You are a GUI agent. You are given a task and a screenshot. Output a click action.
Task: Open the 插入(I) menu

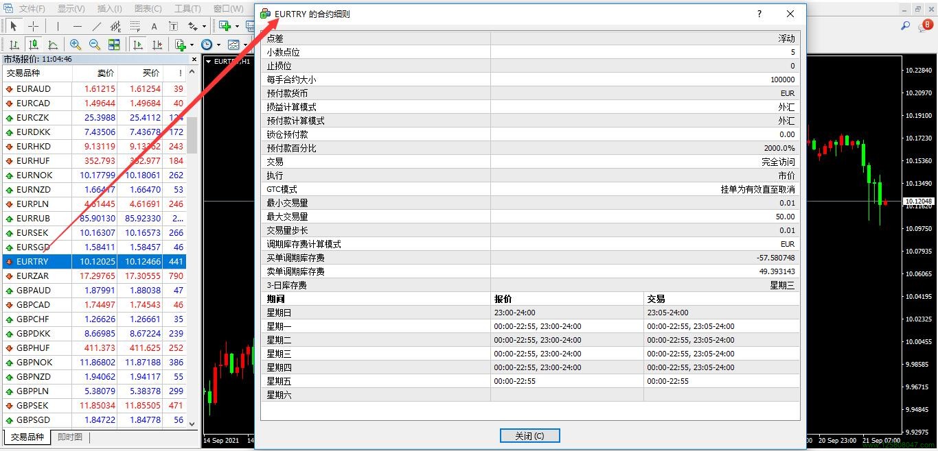110,9
